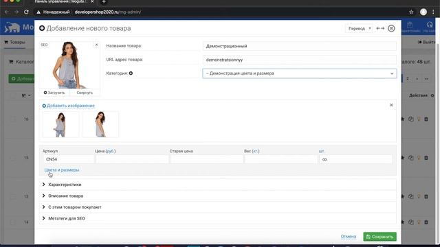The image size is (440, 247).
Task: Close the add new product dialog
Action: [x=391, y=28]
